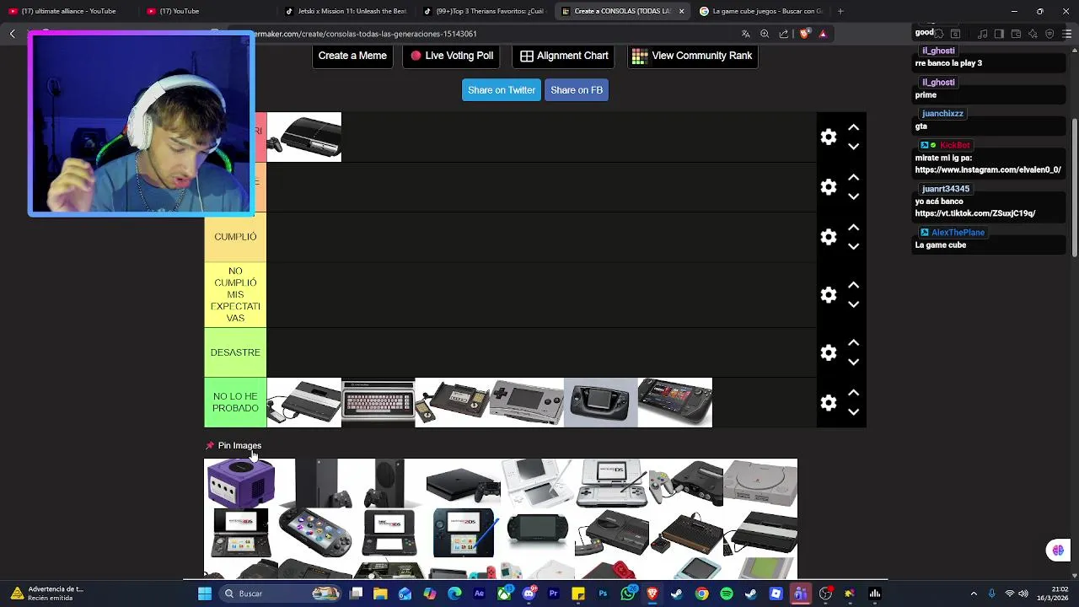Image resolution: width=1079 pixels, height=607 pixels.
Task: Open Photoshop from the taskbar
Action: (603, 594)
